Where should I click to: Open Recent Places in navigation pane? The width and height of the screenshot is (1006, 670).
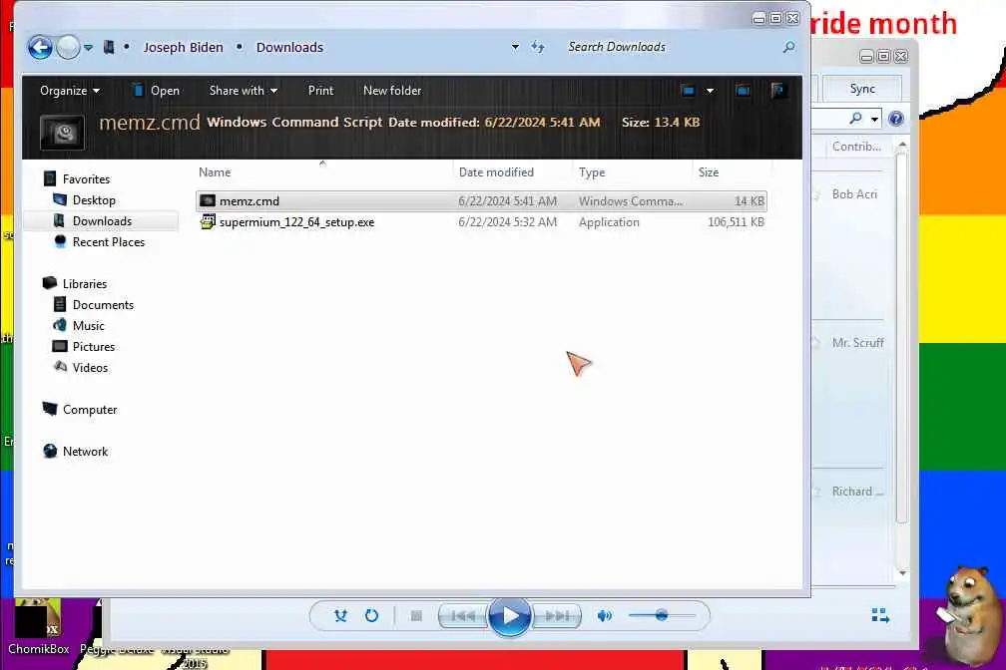(109, 242)
